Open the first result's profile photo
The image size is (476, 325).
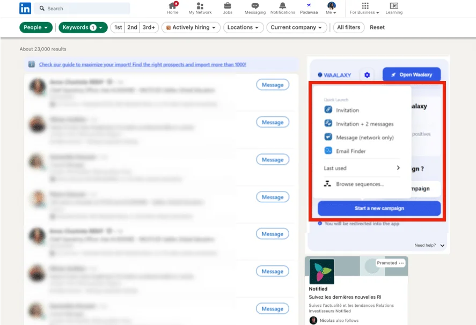(x=38, y=87)
